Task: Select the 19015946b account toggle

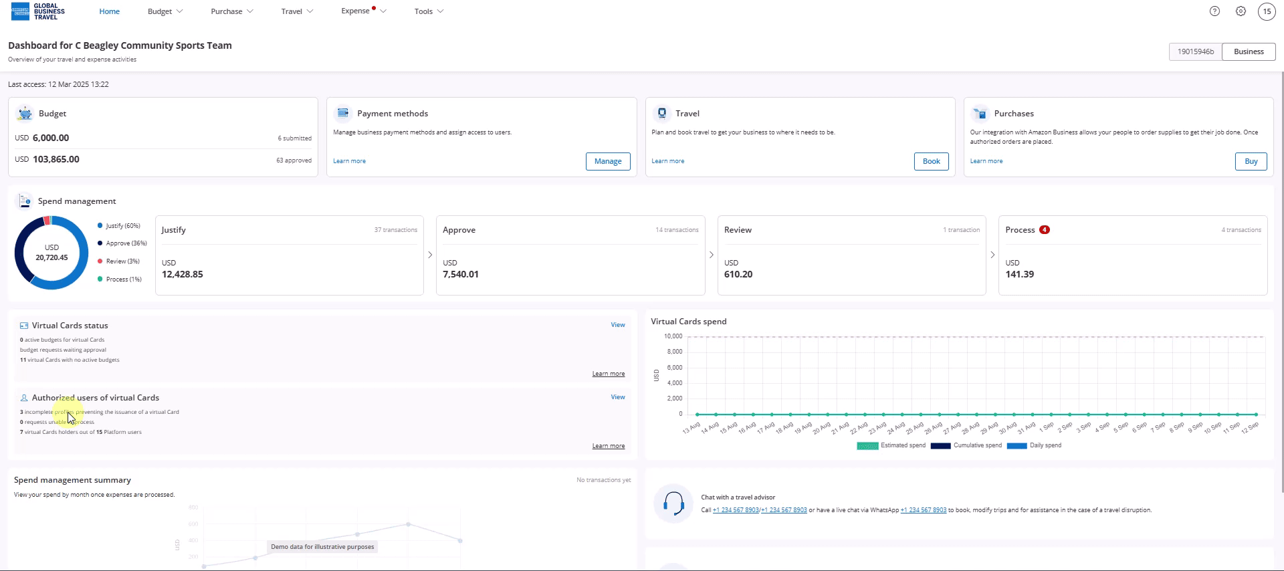Action: (1196, 51)
